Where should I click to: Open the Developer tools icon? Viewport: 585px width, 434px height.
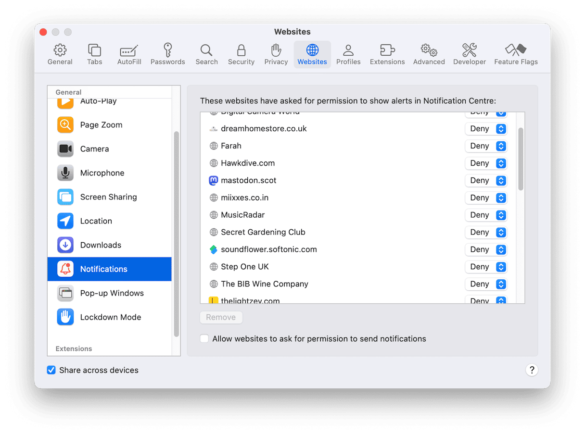point(470,50)
